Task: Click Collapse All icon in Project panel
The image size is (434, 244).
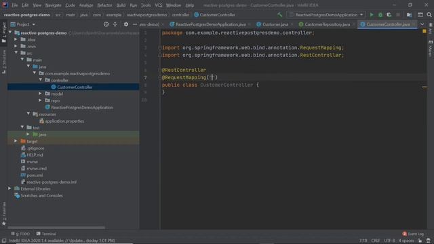Action: [115, 24]
